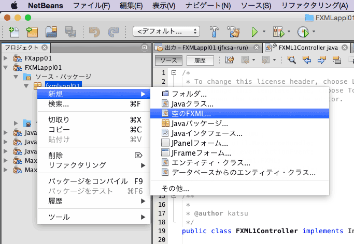Image resolution: width=354 pixels, height=244 pixels.
Task: Open the Apple menu
Action: (x=14, y=5)
